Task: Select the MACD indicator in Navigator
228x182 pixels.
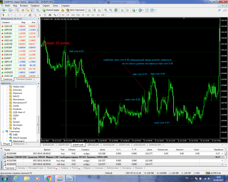Action: (x=17, y=96)
